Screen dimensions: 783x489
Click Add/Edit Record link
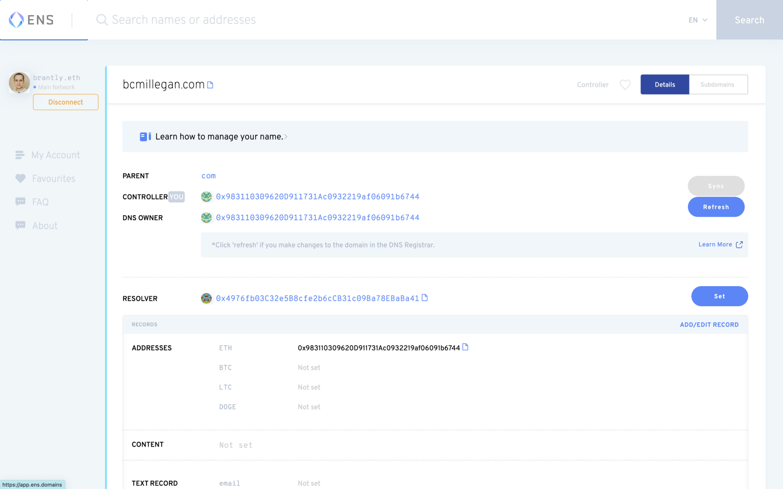coord(709,325)
